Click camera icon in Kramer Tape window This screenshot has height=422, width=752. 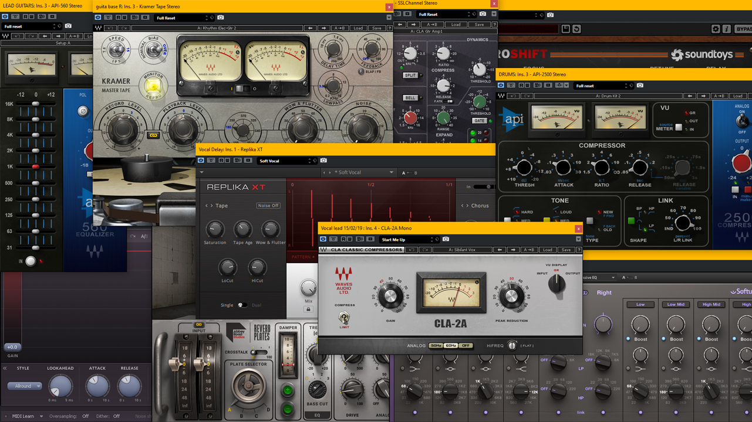pyautogui.click(x=221, y=18)
